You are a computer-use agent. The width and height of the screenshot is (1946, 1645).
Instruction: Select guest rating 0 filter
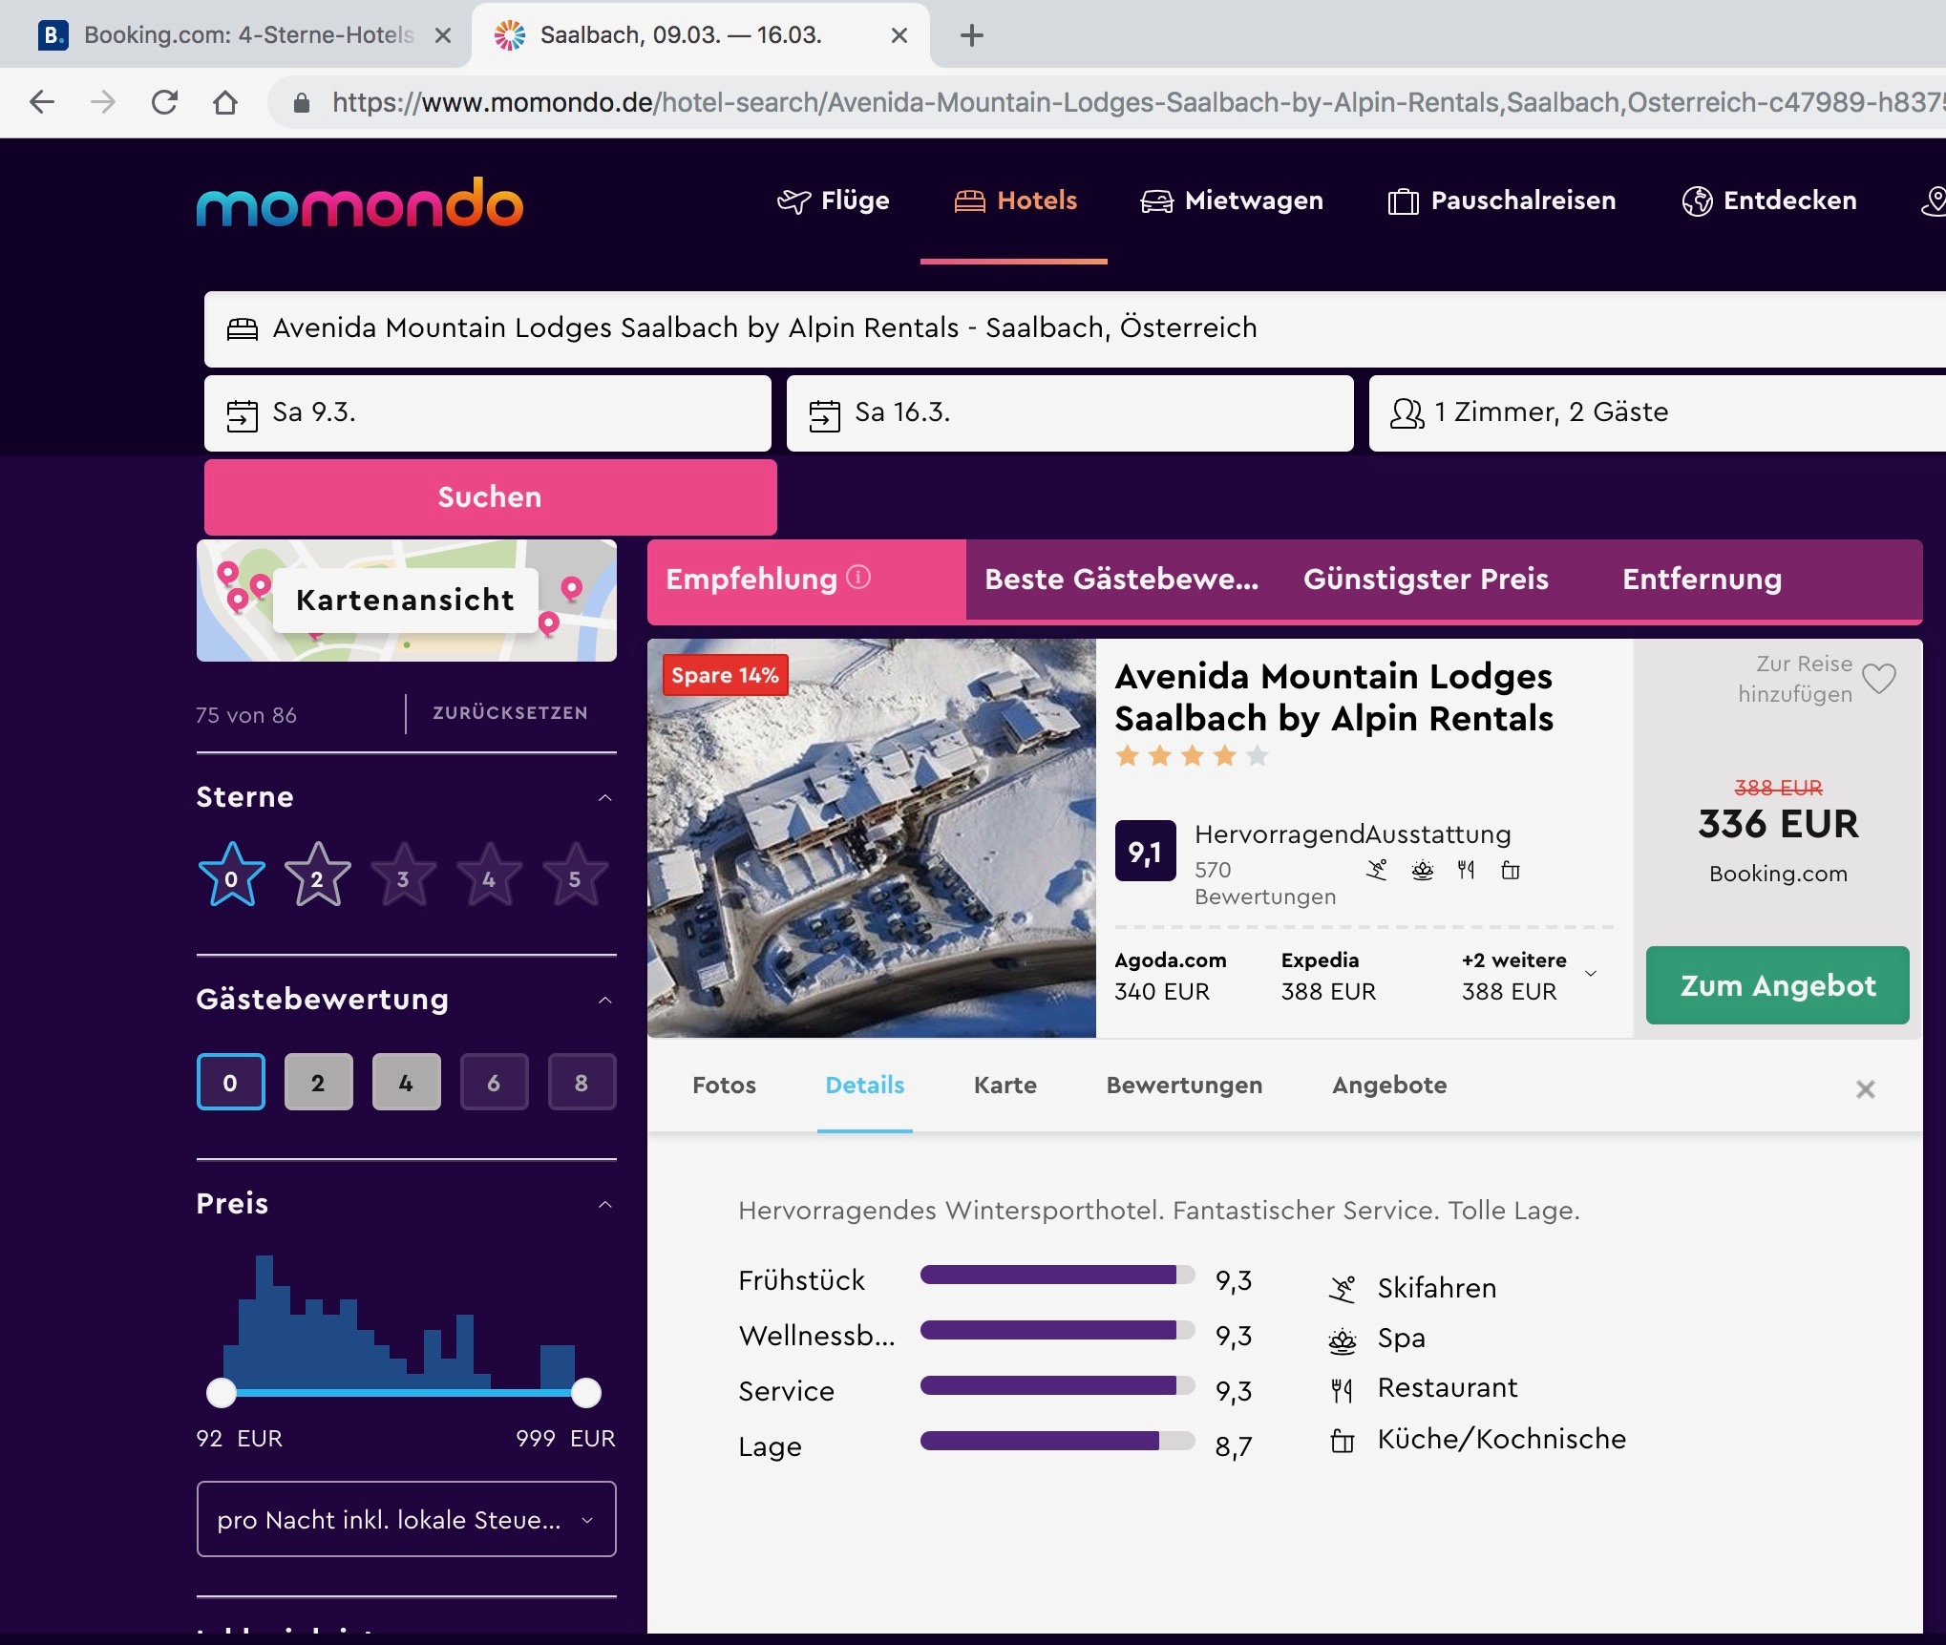(x=231, y=1082)
